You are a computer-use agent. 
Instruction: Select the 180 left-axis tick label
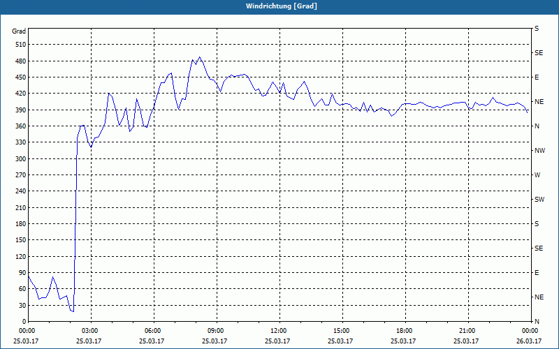[x=21, y=224]
